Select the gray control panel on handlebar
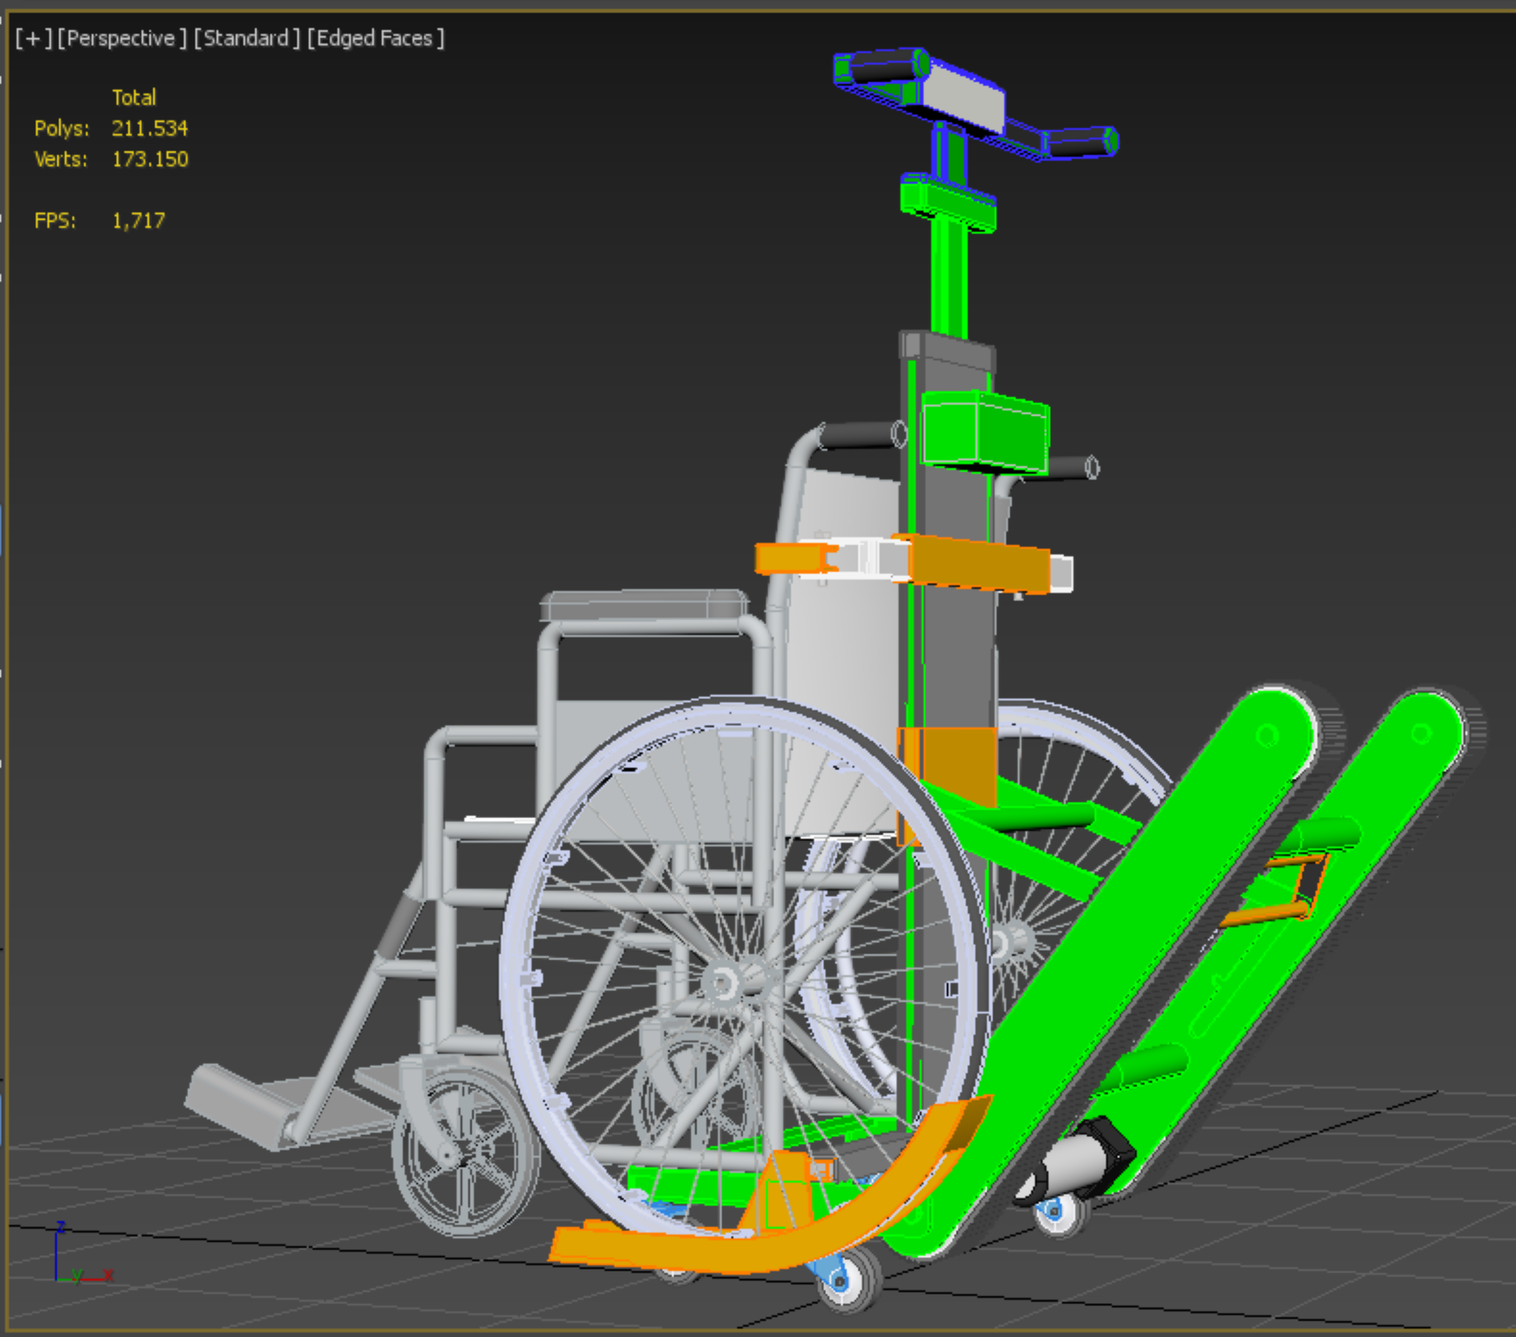 click(x=963, y=99)
